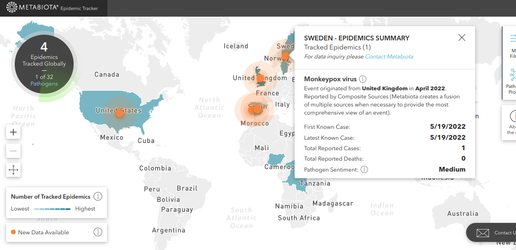Click the Bolivia map label
The height and width of the screenshot is (250, 516).
click(169, 200)
